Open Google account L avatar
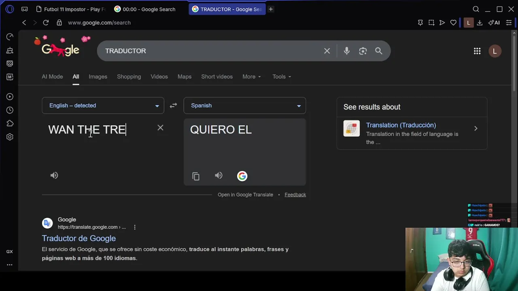 point(495,51)
